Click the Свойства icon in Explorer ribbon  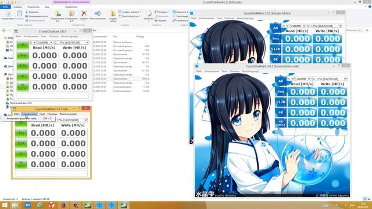coord(149,14)
